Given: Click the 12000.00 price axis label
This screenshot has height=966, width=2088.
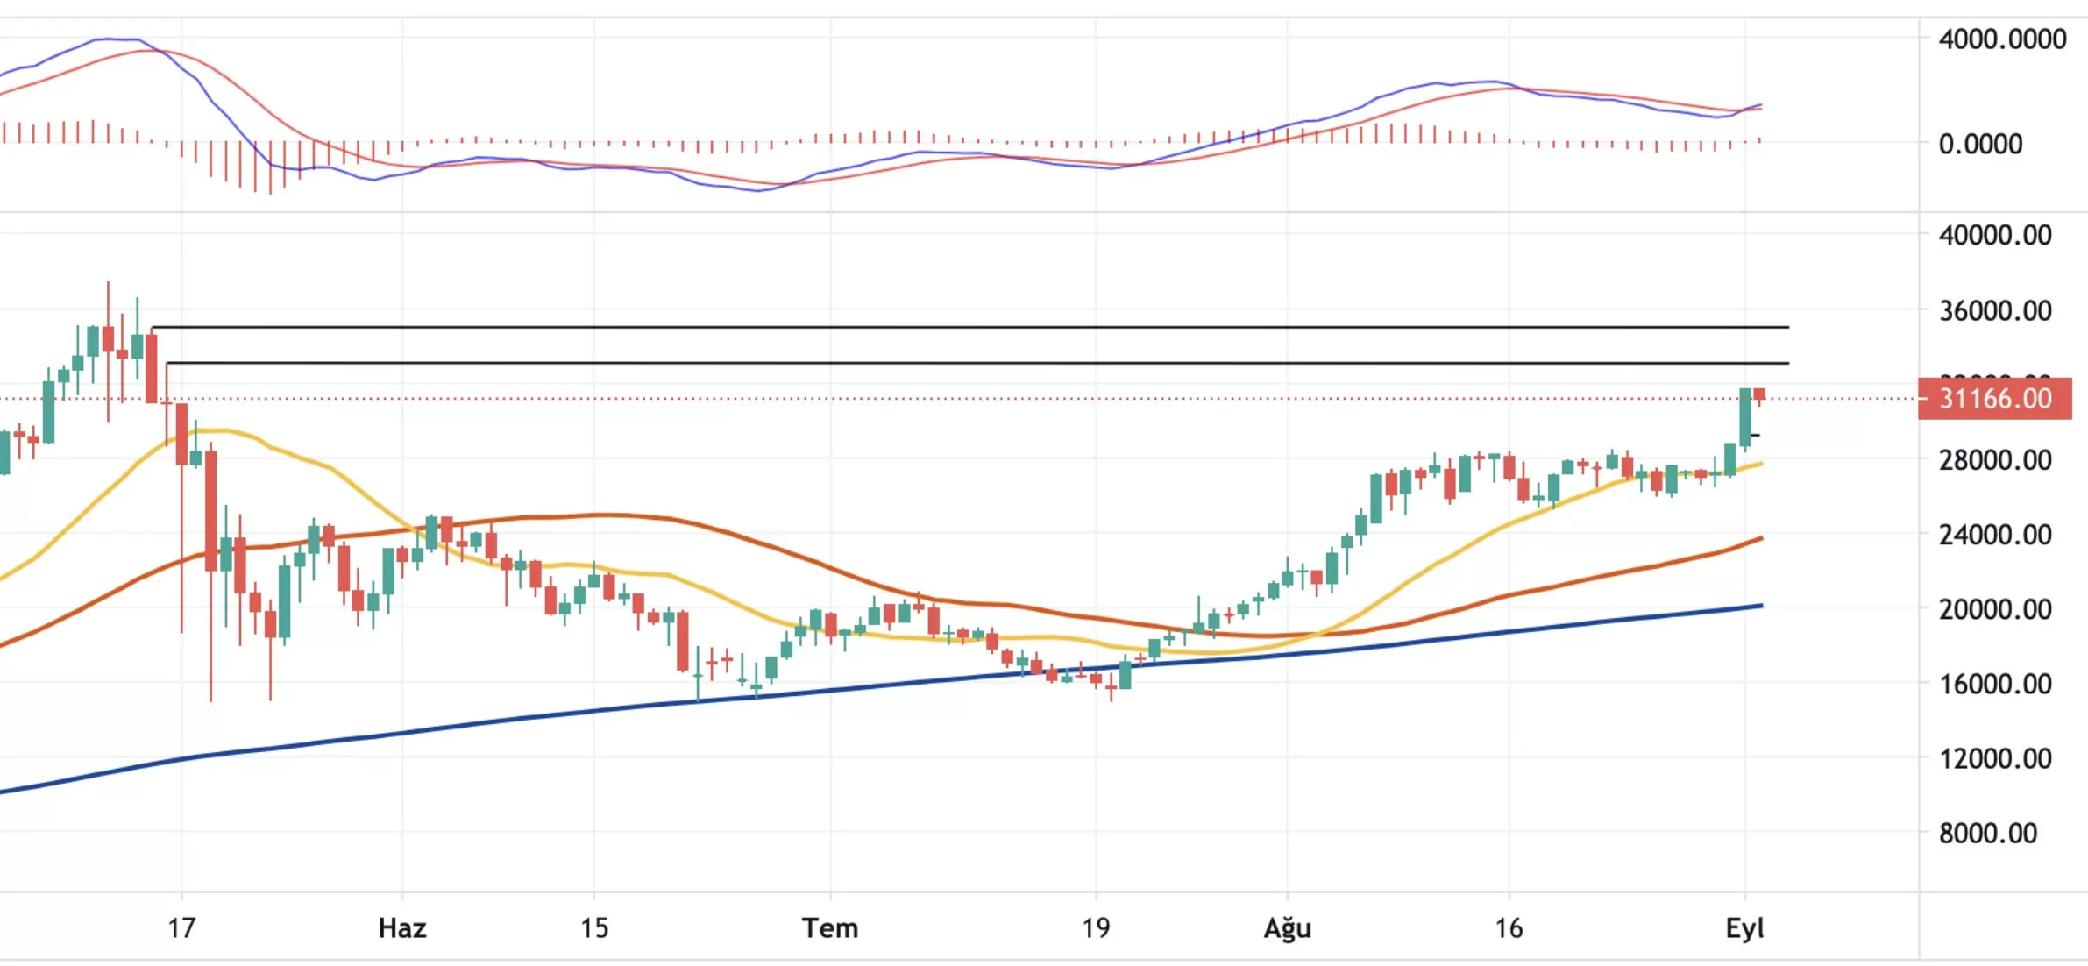Looking at the screenshot, I should point(1995,757).
